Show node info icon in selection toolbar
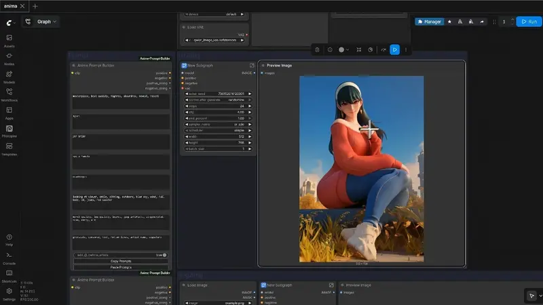 click(330, 49)
